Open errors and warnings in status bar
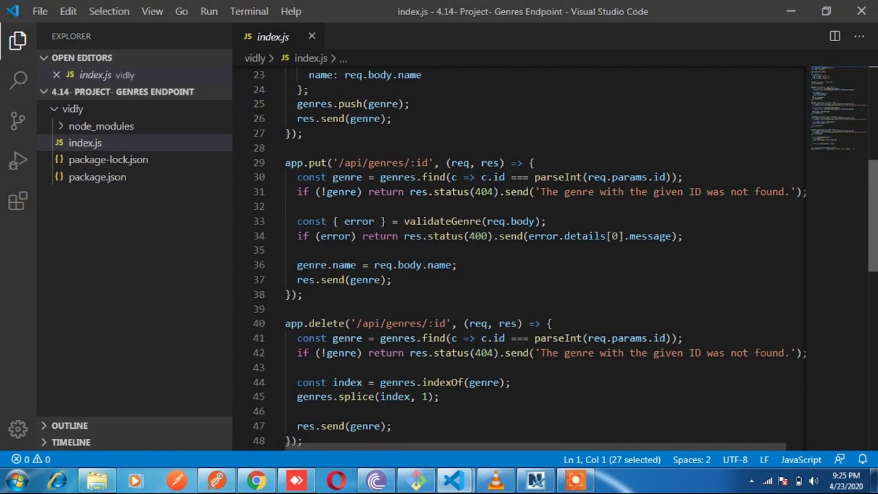This screenshot has width=878, height=494. tap(31, 460)
